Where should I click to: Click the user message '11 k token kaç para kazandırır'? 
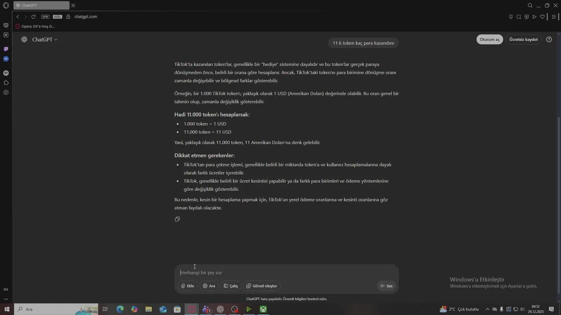point(363,43)
